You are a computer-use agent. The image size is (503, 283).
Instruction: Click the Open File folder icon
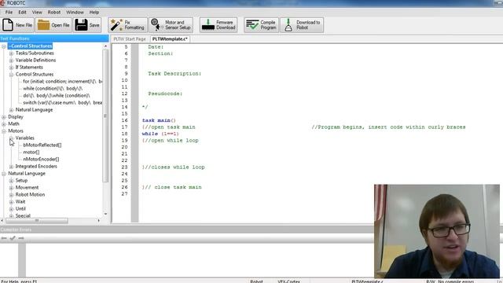[x=43, y=25]
